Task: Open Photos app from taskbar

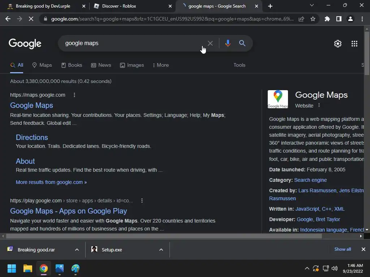Action: pyautogui.click(x=60, y=268)
